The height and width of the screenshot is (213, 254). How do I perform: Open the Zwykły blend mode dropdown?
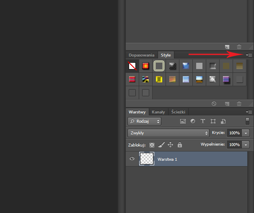coord(168,133)
